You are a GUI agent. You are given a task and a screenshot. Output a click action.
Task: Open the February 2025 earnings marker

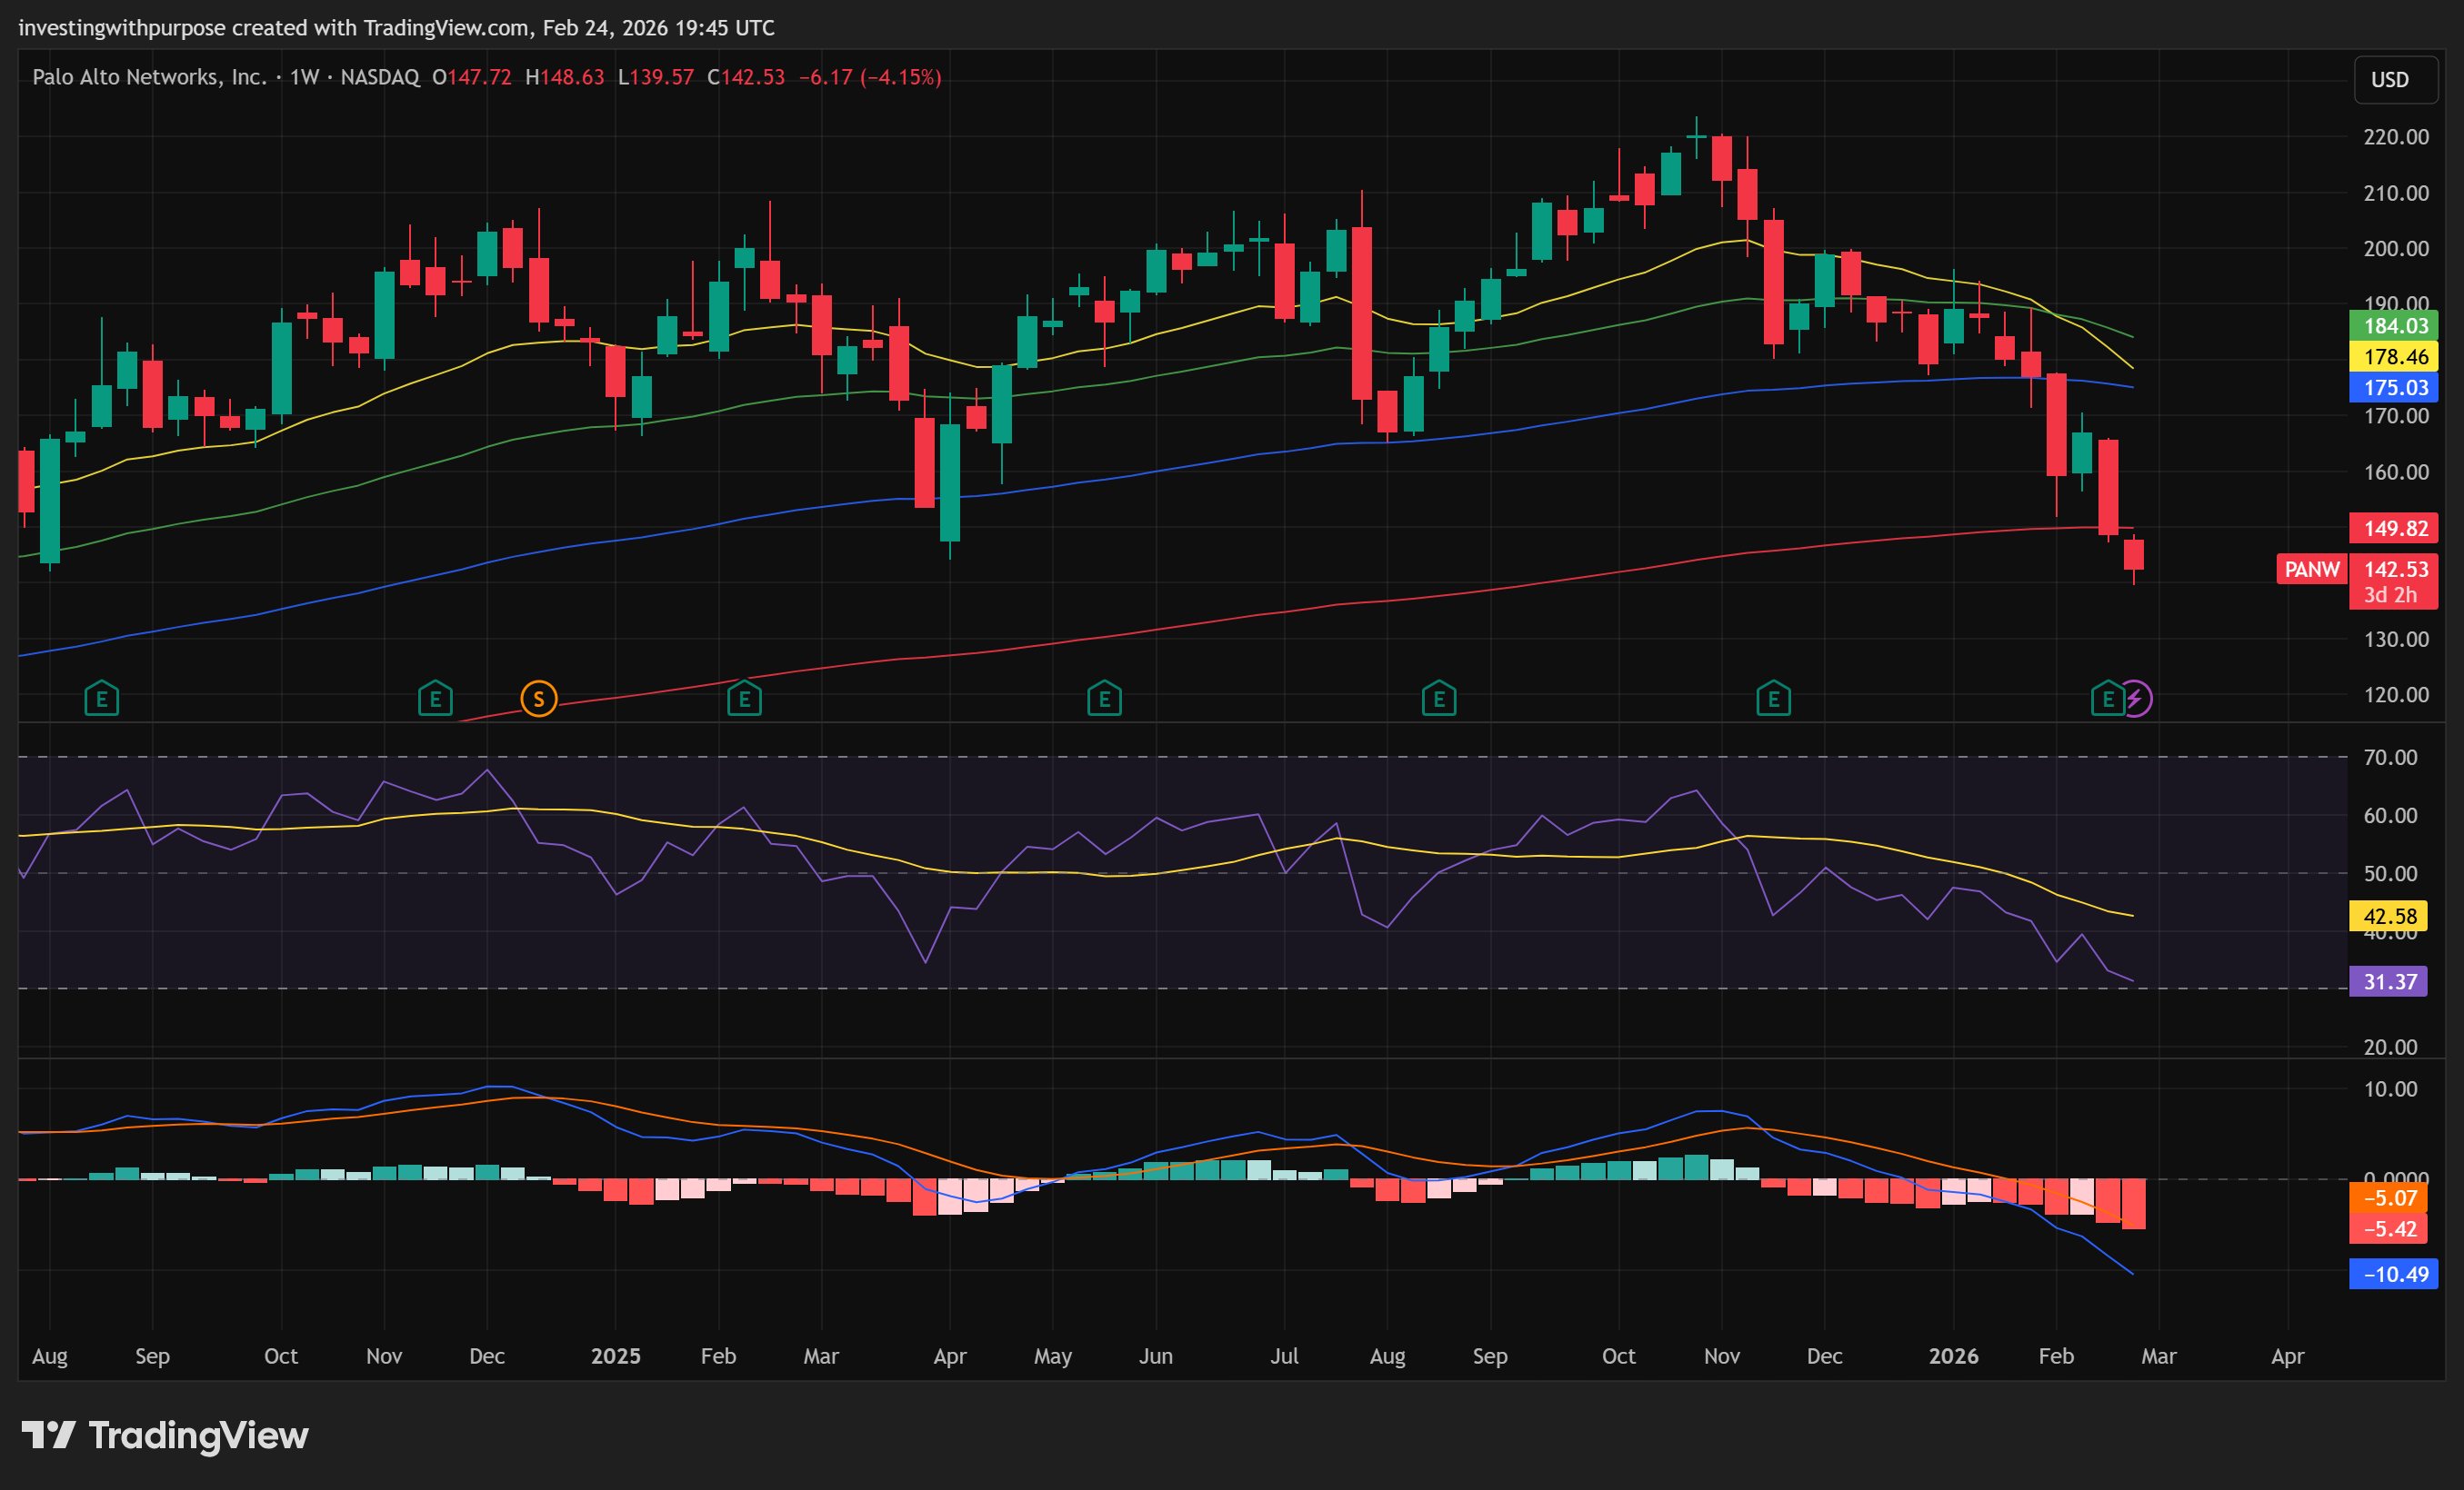pos(744,699)
